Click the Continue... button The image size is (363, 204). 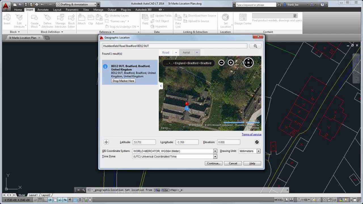[x=214, y=163]
